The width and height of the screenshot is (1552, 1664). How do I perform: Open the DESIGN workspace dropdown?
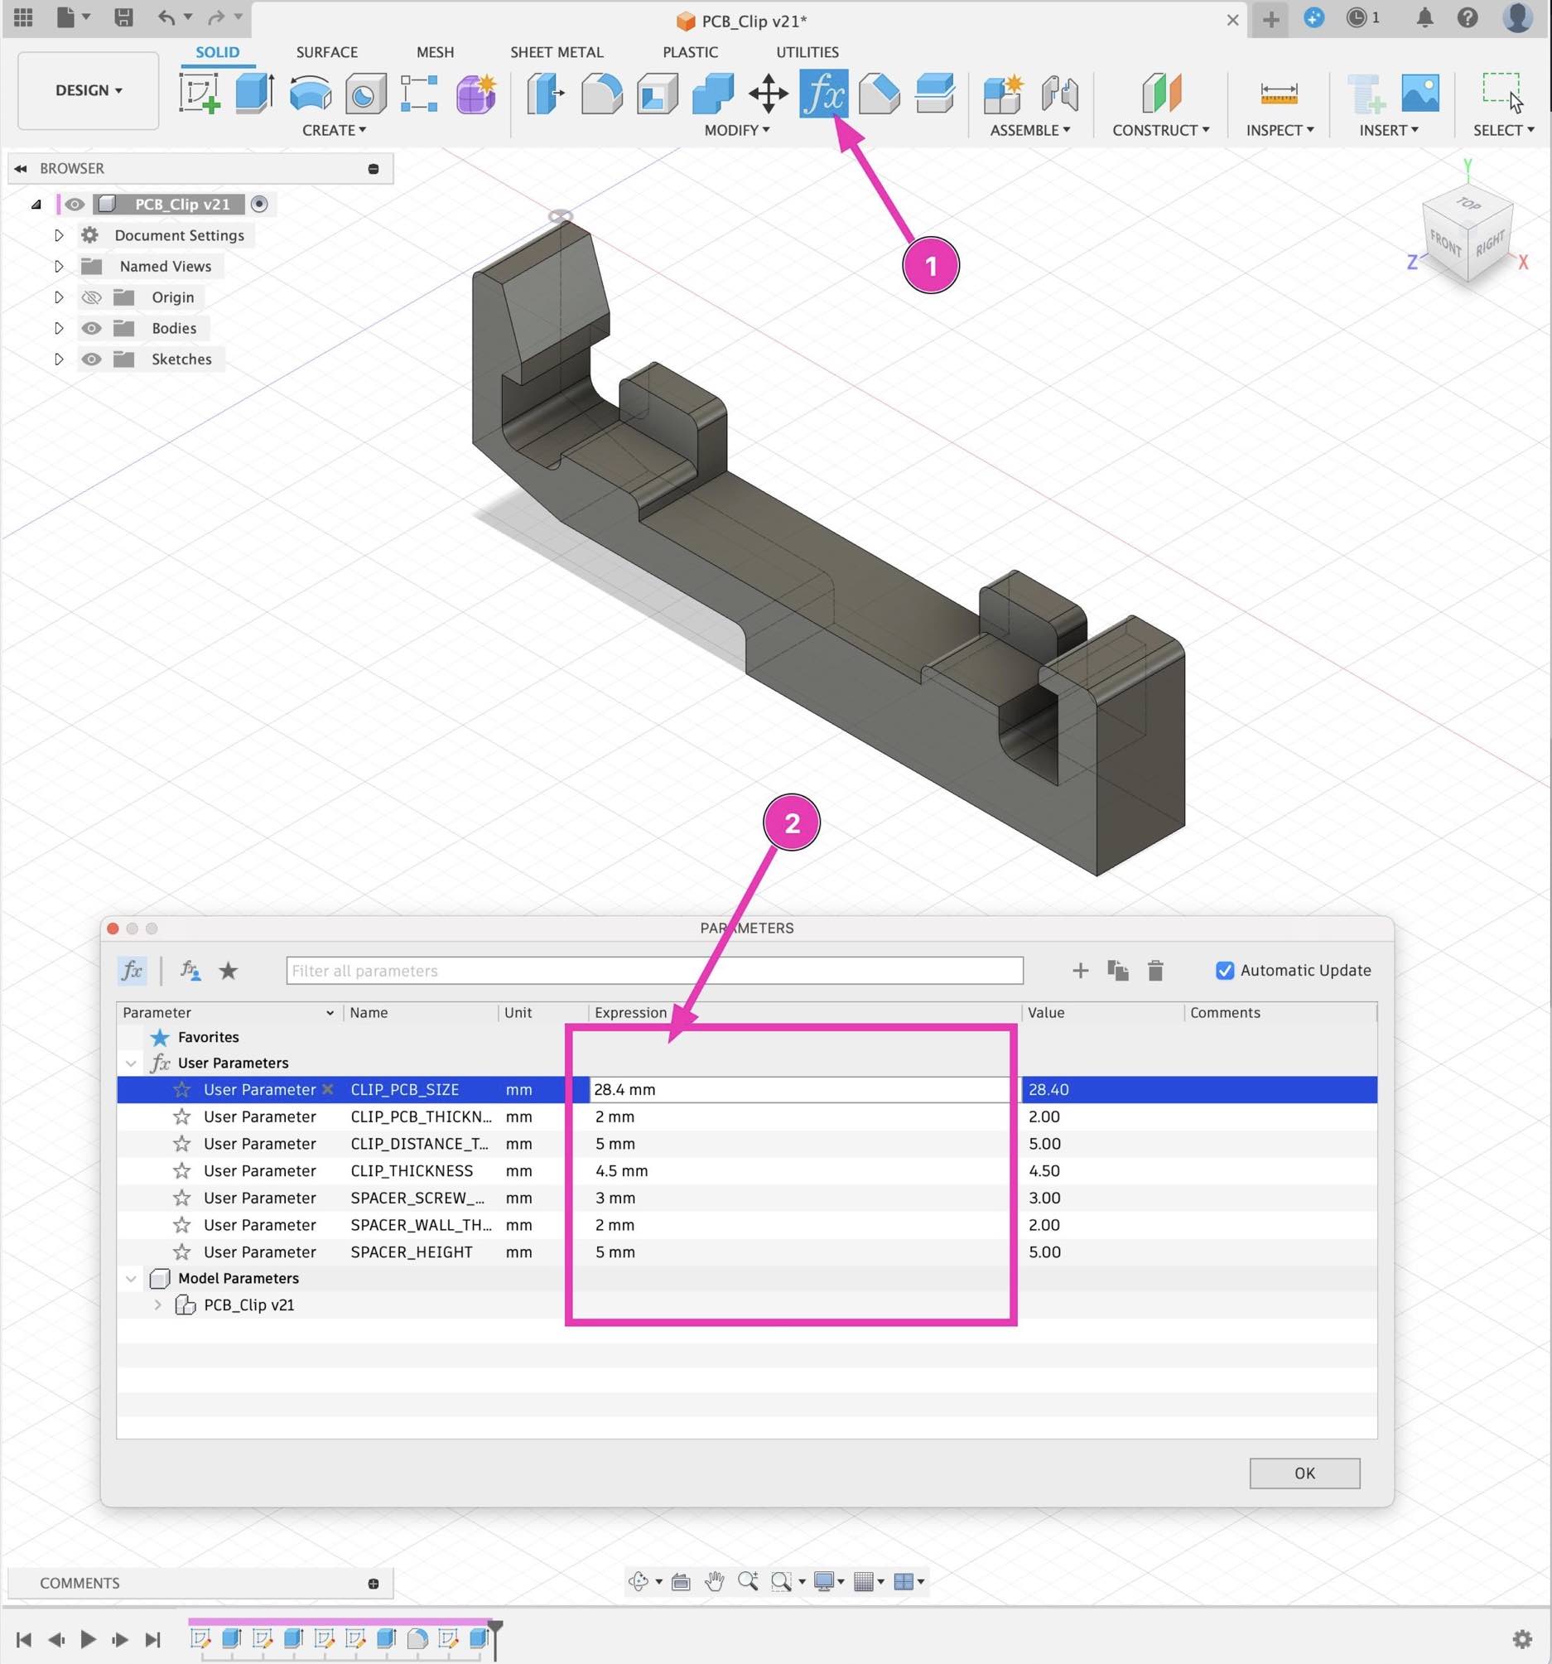(x=89, y=90)
